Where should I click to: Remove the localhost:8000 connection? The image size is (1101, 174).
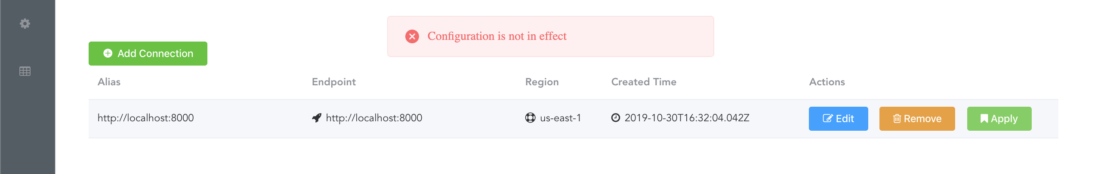(917, 119)
